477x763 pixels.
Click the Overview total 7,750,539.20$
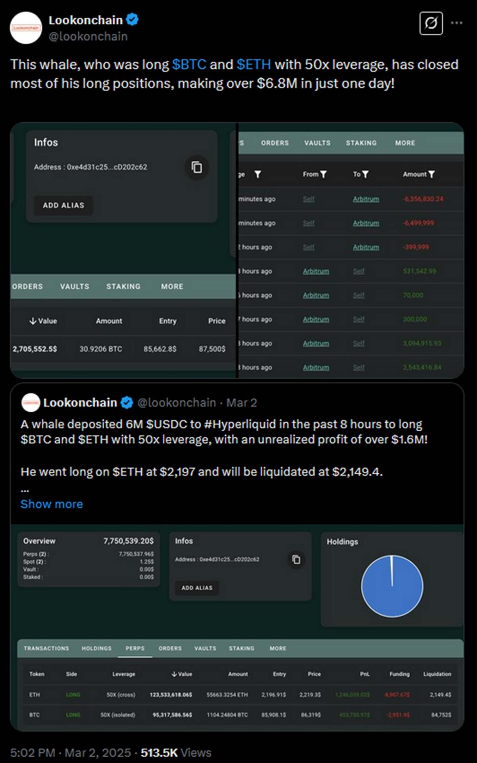coord(129,541)
